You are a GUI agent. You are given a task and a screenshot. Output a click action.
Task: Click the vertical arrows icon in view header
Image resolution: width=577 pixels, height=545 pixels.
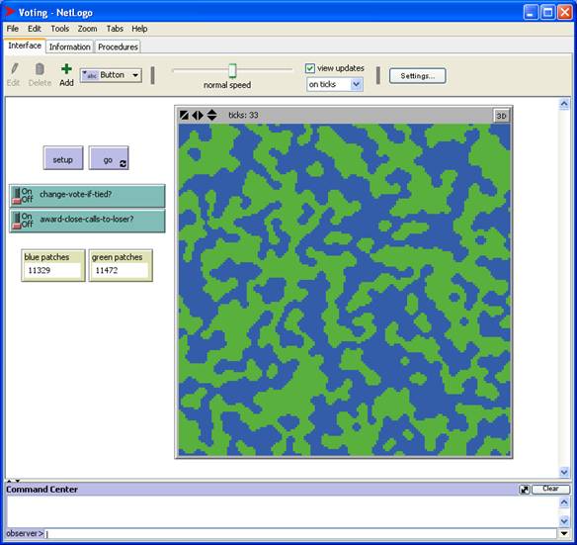[x=211, y=116]
